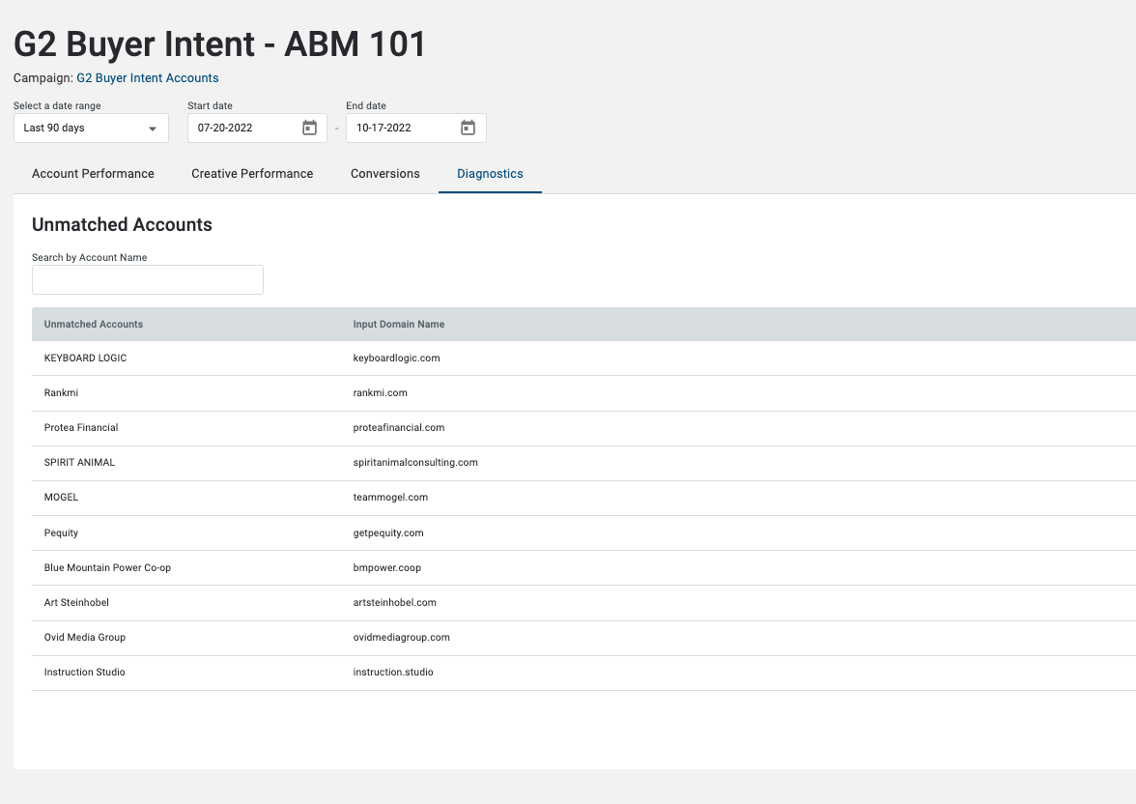Screen dimensions: 1136x804
Task: Click the teammogel.com domain cell
Action: click(x=390, y=498)
